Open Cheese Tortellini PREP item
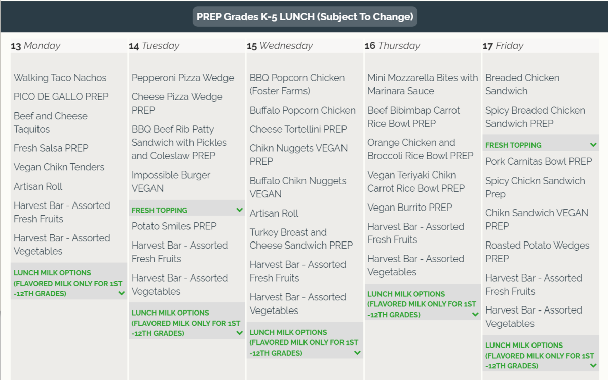 (x=298, y=129)
